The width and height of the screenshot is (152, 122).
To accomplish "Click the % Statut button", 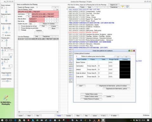I will click(x=54, y=26).
